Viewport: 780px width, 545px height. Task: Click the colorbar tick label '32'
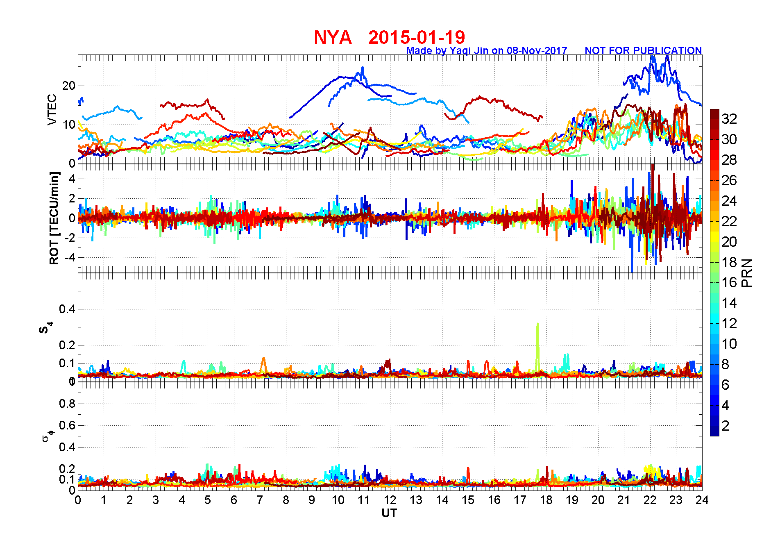(729, 119)
